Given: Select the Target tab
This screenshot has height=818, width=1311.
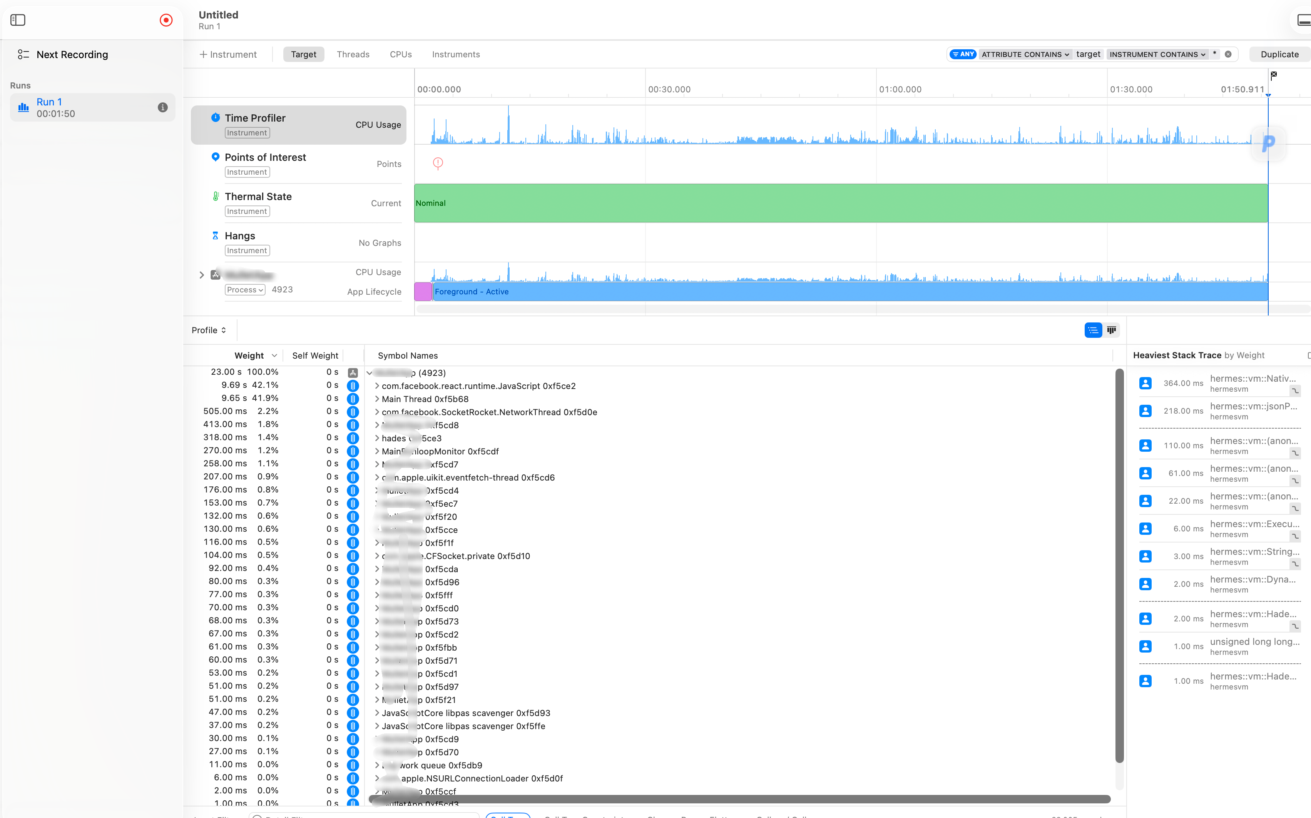Looking at the screenshot, I should click(x=304, y=54).
